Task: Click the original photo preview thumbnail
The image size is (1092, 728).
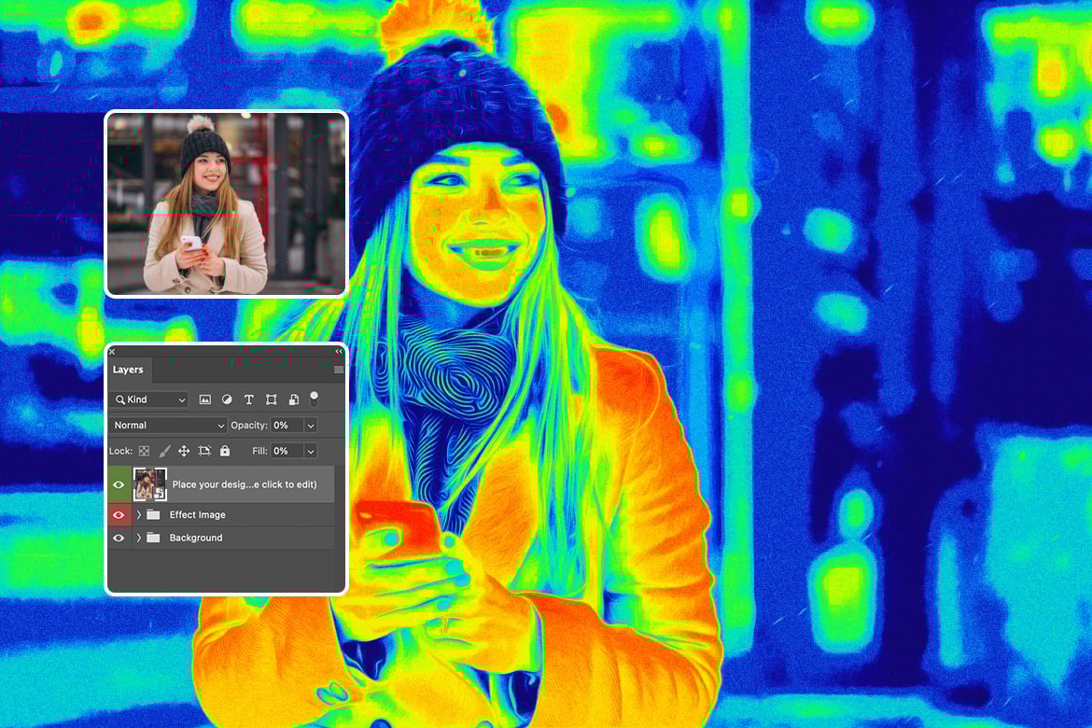Action: (x=227, y=203)
